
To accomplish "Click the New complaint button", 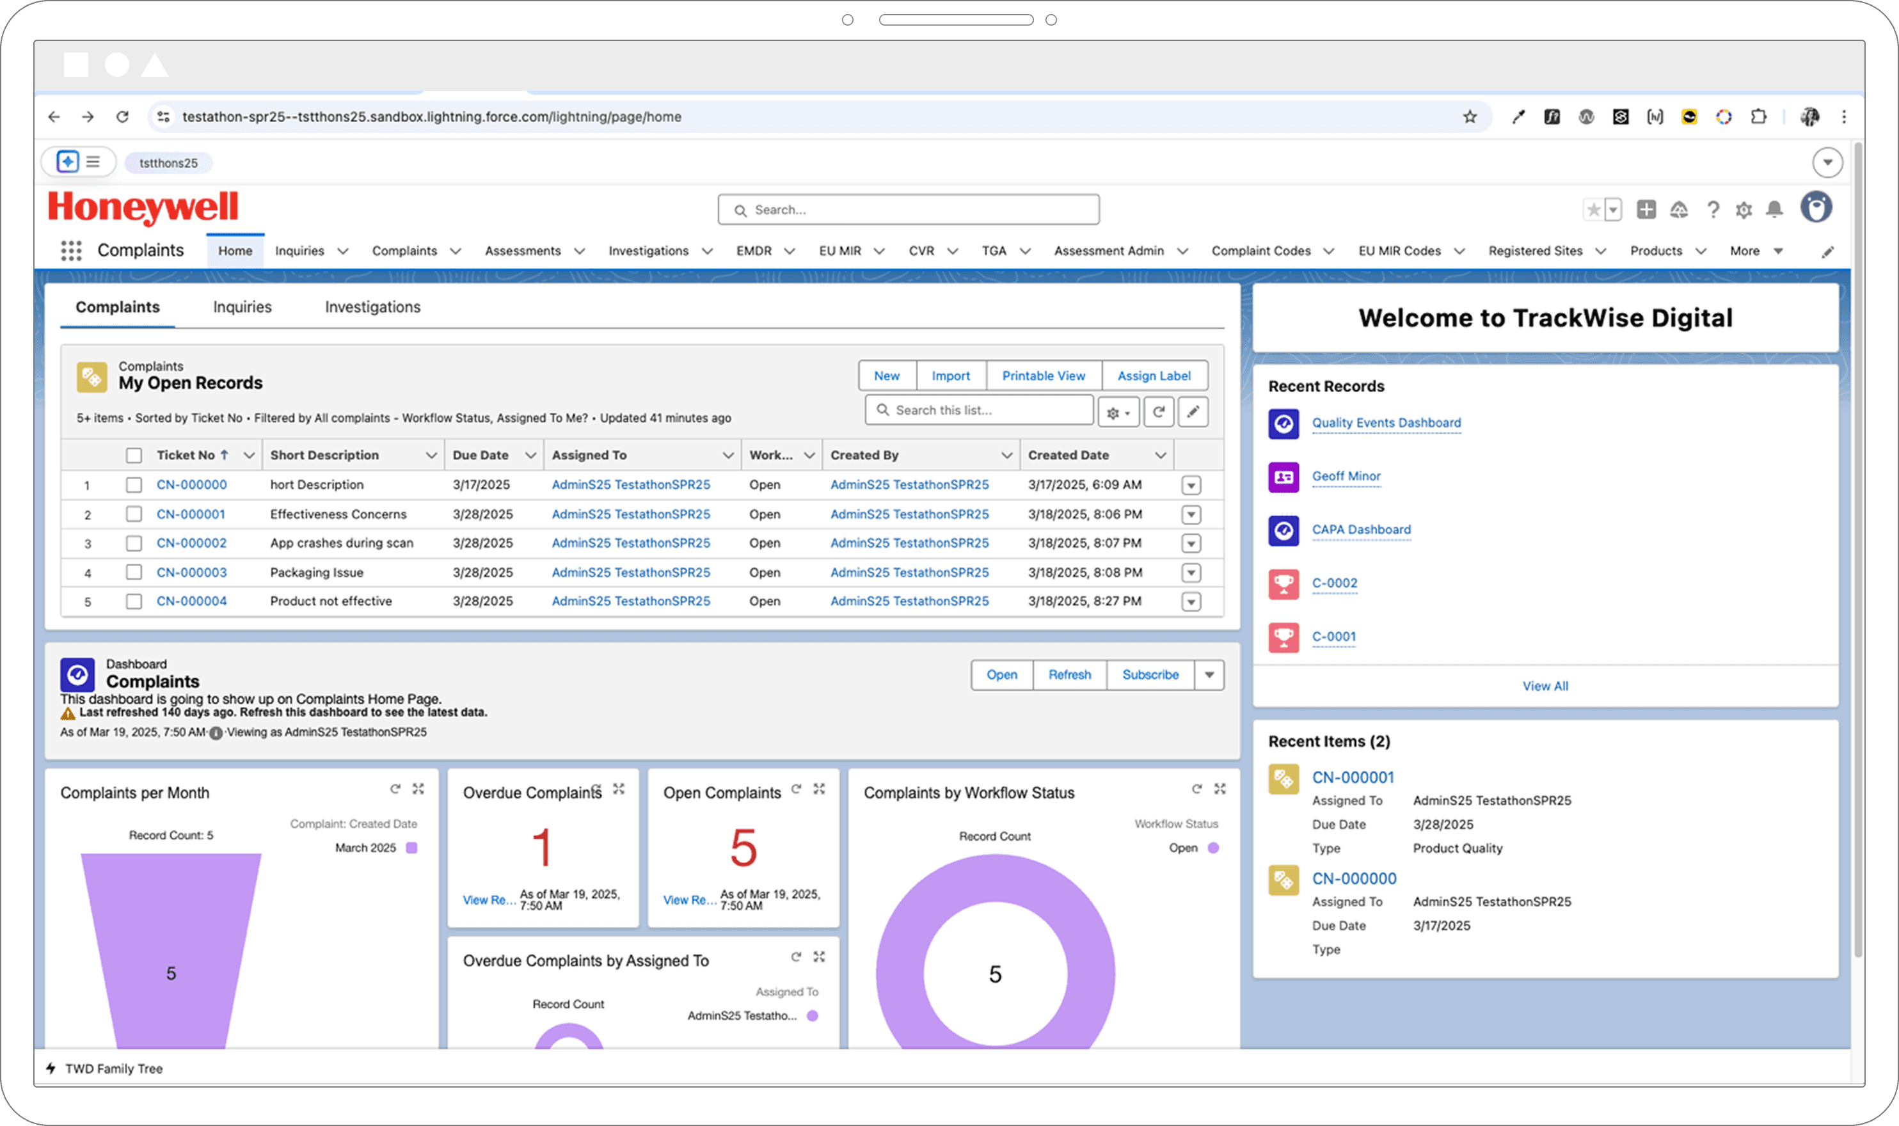I will point(887,376).
